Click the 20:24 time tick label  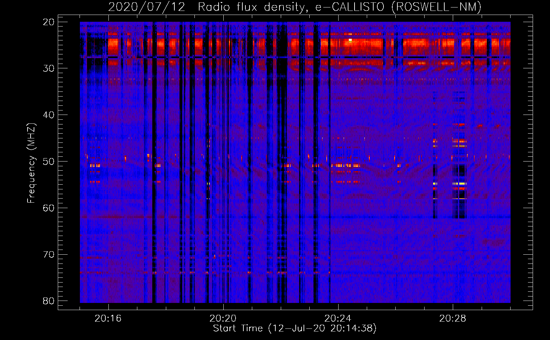338,319
